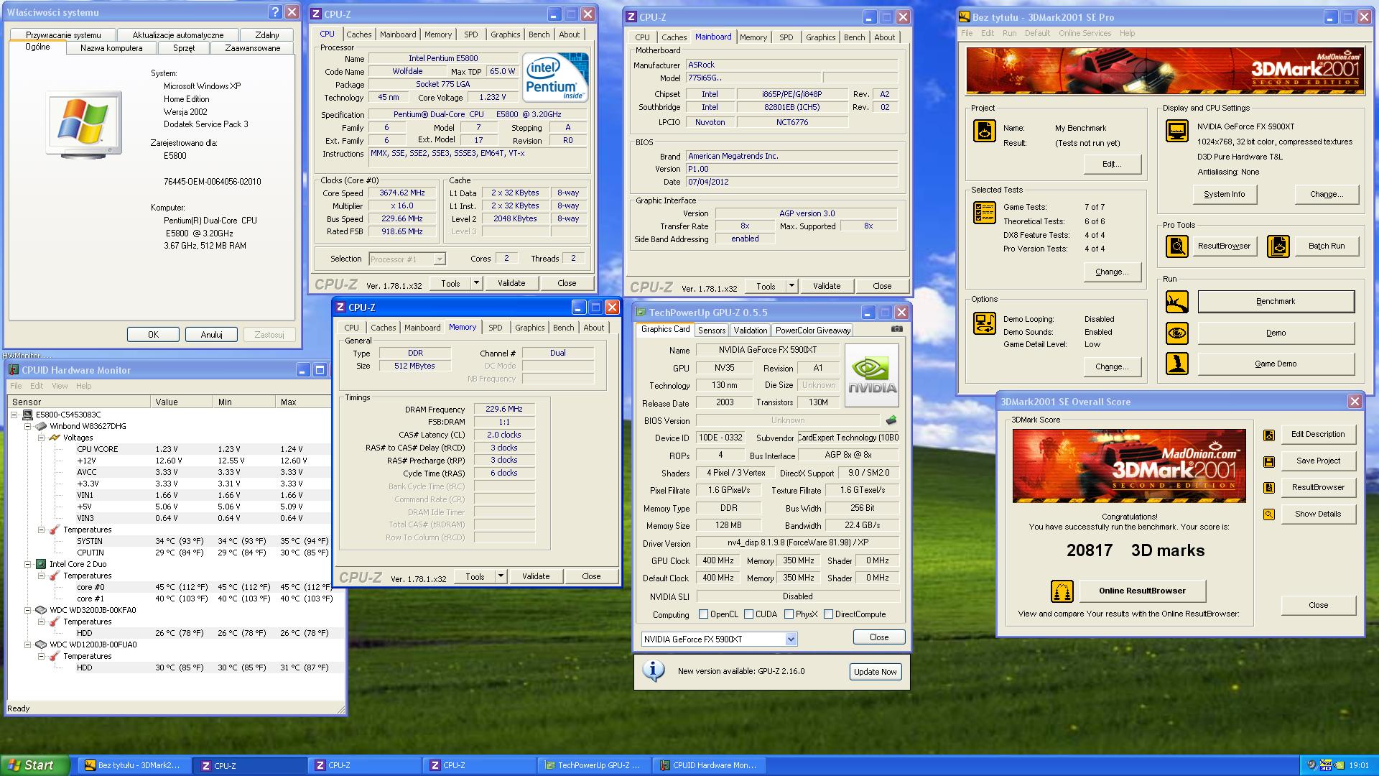This screenshot has height=776, width=1379.
Task: Collapse the Voltages tree node in Hardware Monitor
Action: pos(41,438)
